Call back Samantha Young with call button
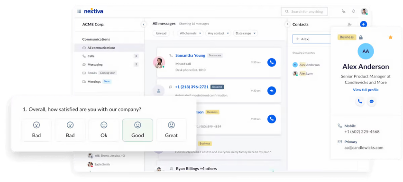Image resolution: width=403 pixels, height=182 pixels. pos(271,62)
